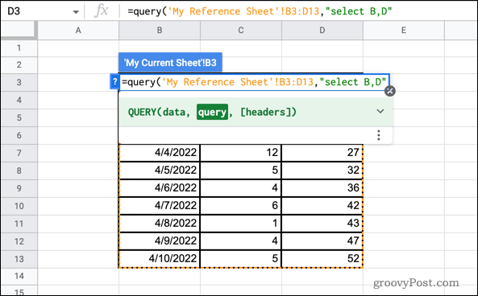Image resolution: width=478 pixels, height=296 pixels.
Task: Click the select-all corner box
Action: tap(19, 30)
